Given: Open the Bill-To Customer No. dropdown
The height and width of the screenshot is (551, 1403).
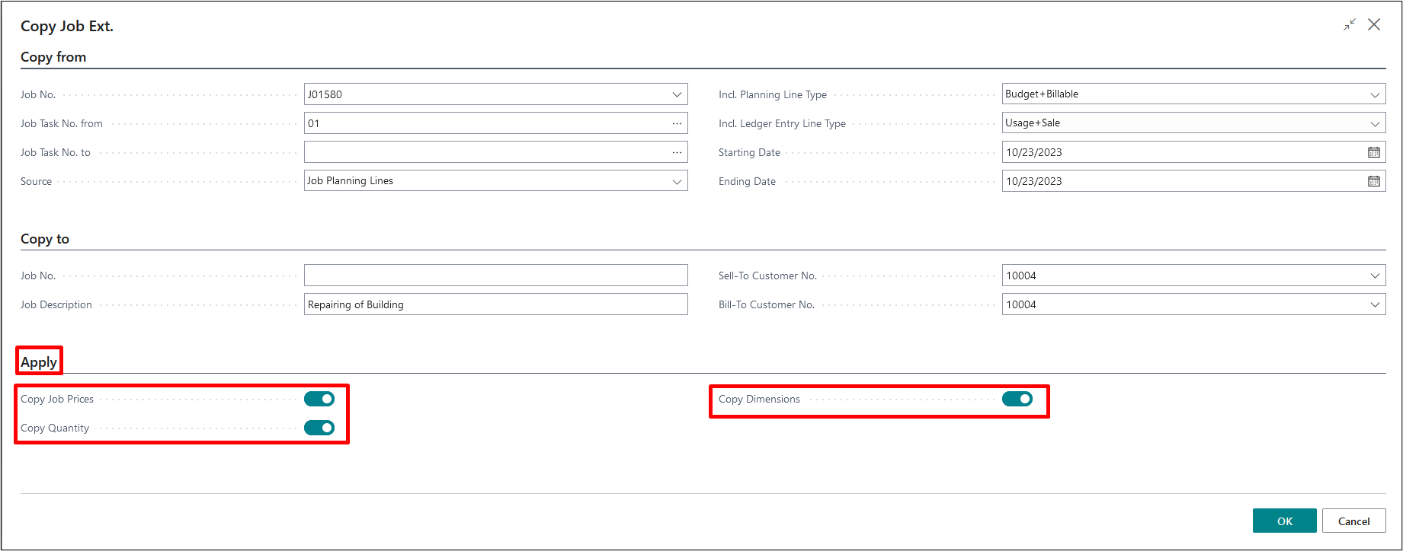Looking at the screenshot, I should [1375, 304].
